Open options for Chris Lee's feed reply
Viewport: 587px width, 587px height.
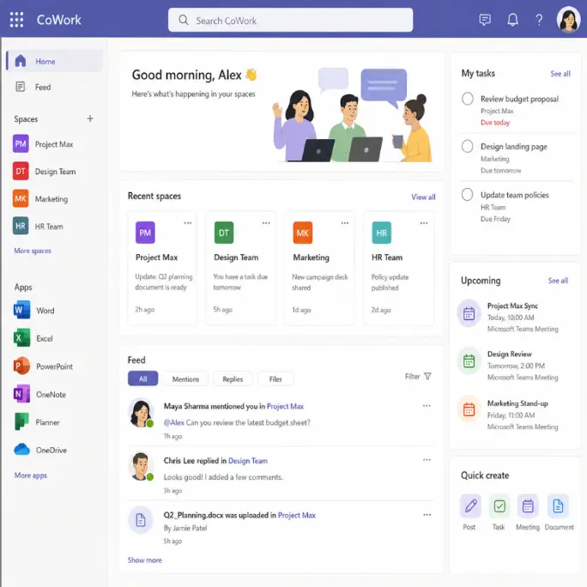coord(427,460)
